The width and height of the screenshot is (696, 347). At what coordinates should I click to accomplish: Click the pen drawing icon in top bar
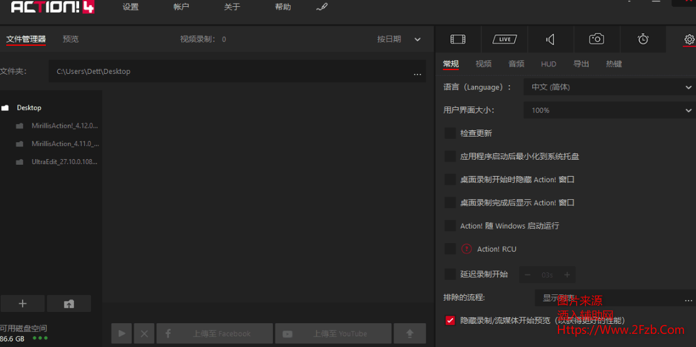click(322, 7)
